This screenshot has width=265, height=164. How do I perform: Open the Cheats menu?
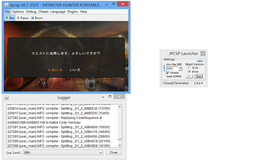click(43, 12)
